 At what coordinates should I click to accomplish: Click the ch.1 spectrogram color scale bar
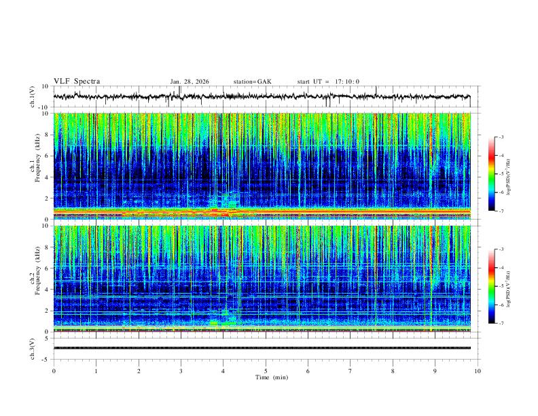[x=492, y=174]
